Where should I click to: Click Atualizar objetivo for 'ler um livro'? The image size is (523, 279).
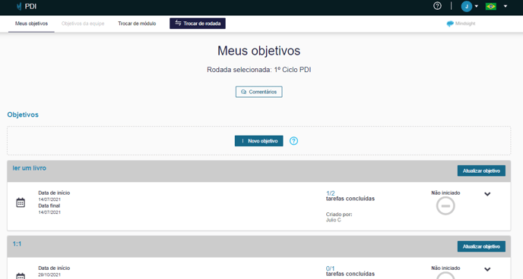[x=481, y=171]
